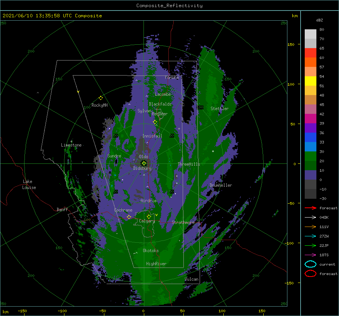Click the green 20 dBZ color swatch

pyautogui.click(x=310, y=156)
